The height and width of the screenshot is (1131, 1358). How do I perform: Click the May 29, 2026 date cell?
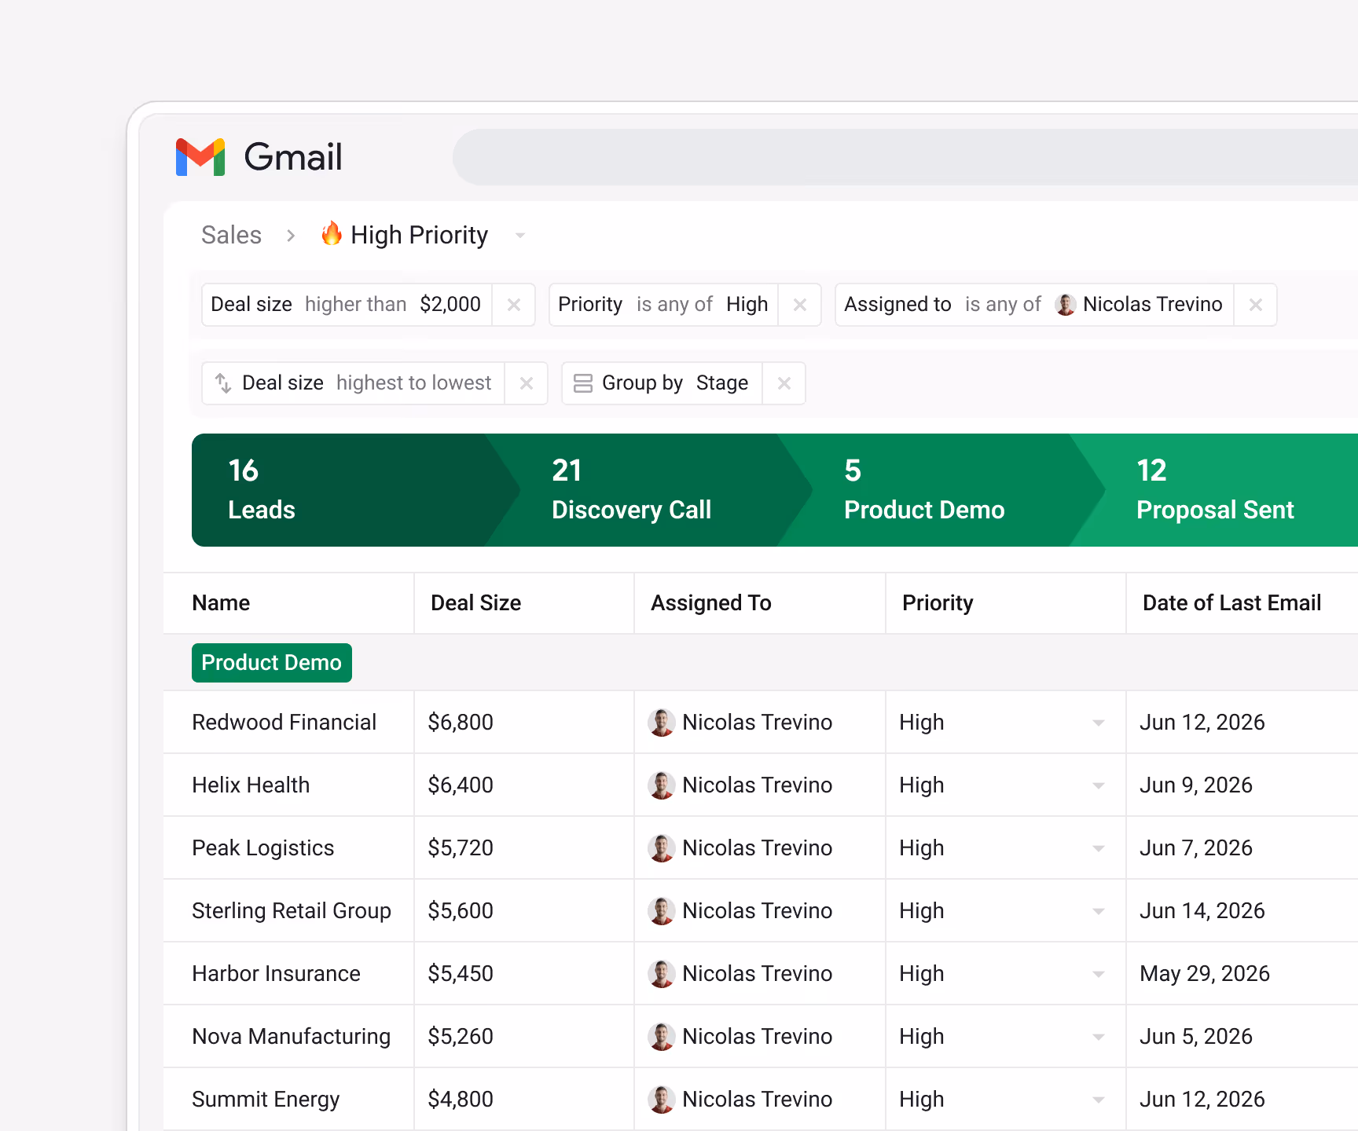[x=1242, y=974]
